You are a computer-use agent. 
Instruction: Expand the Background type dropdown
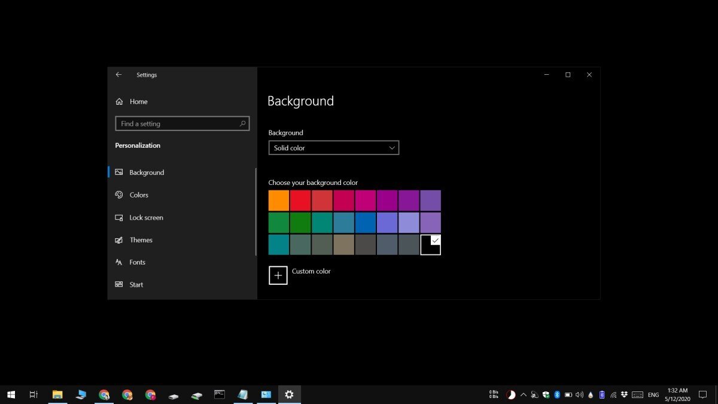tap(333, 148)
